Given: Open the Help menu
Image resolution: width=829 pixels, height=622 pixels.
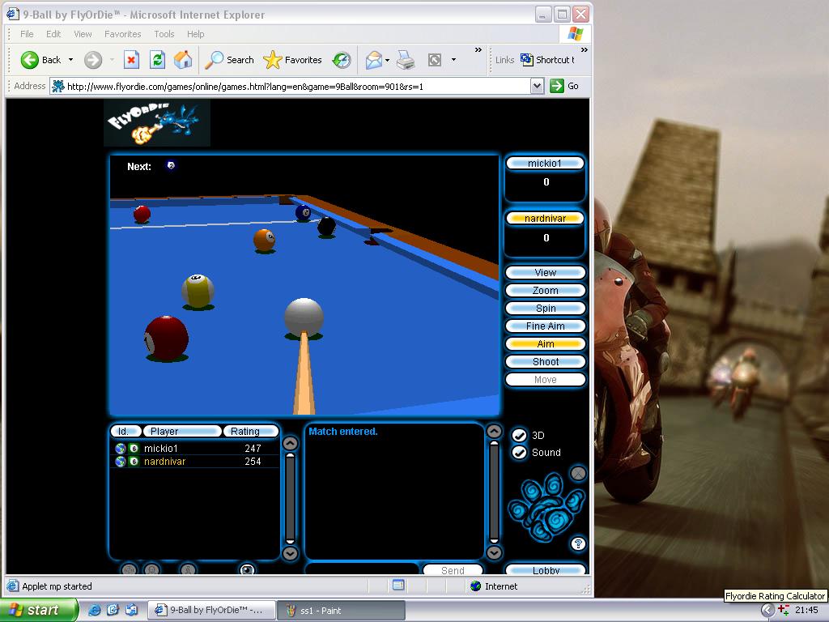Looking at the screenshot, I should 195,34.
